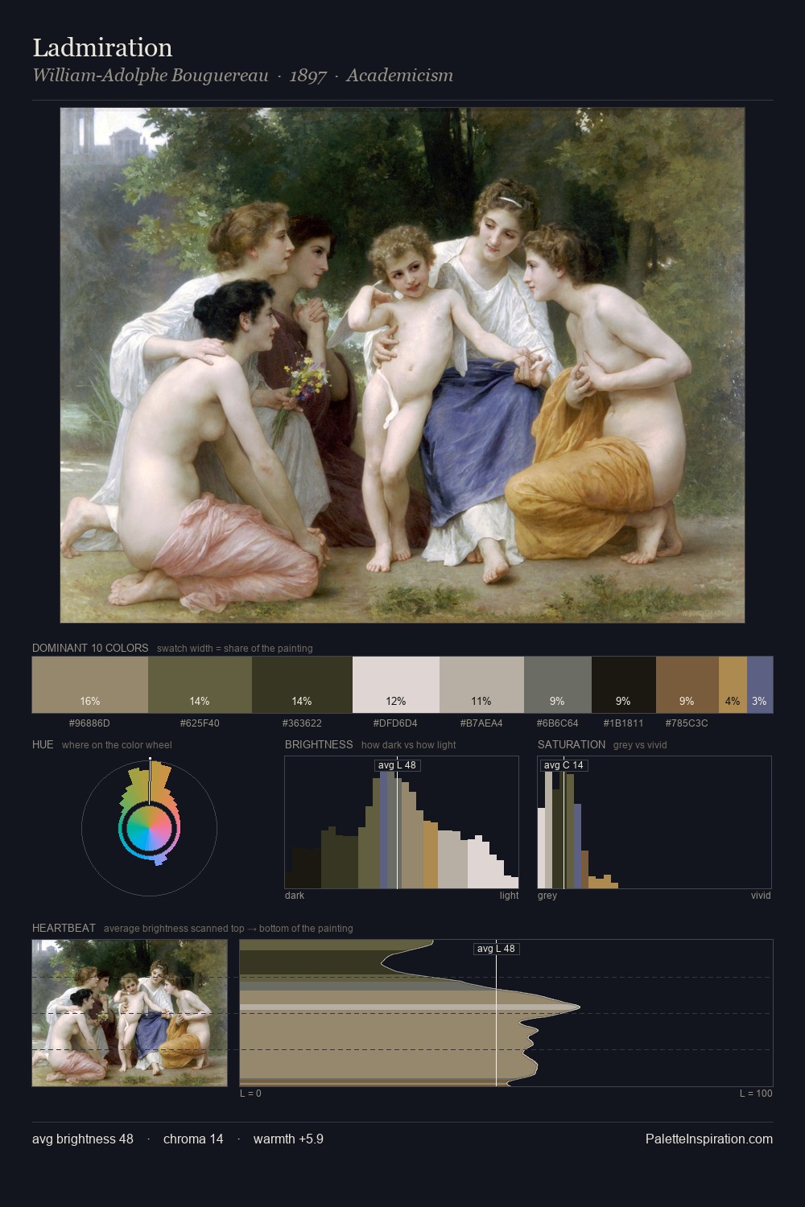The width and height of the screenshot is (805, 1207).
Task: Choose the 4% ochre swatch
Action: (733, 685)
